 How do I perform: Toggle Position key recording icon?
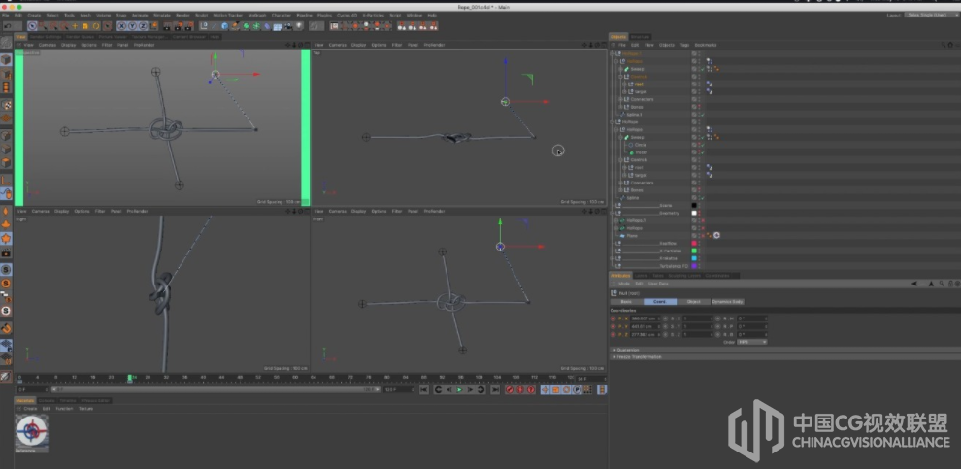[x=545, y=390]
